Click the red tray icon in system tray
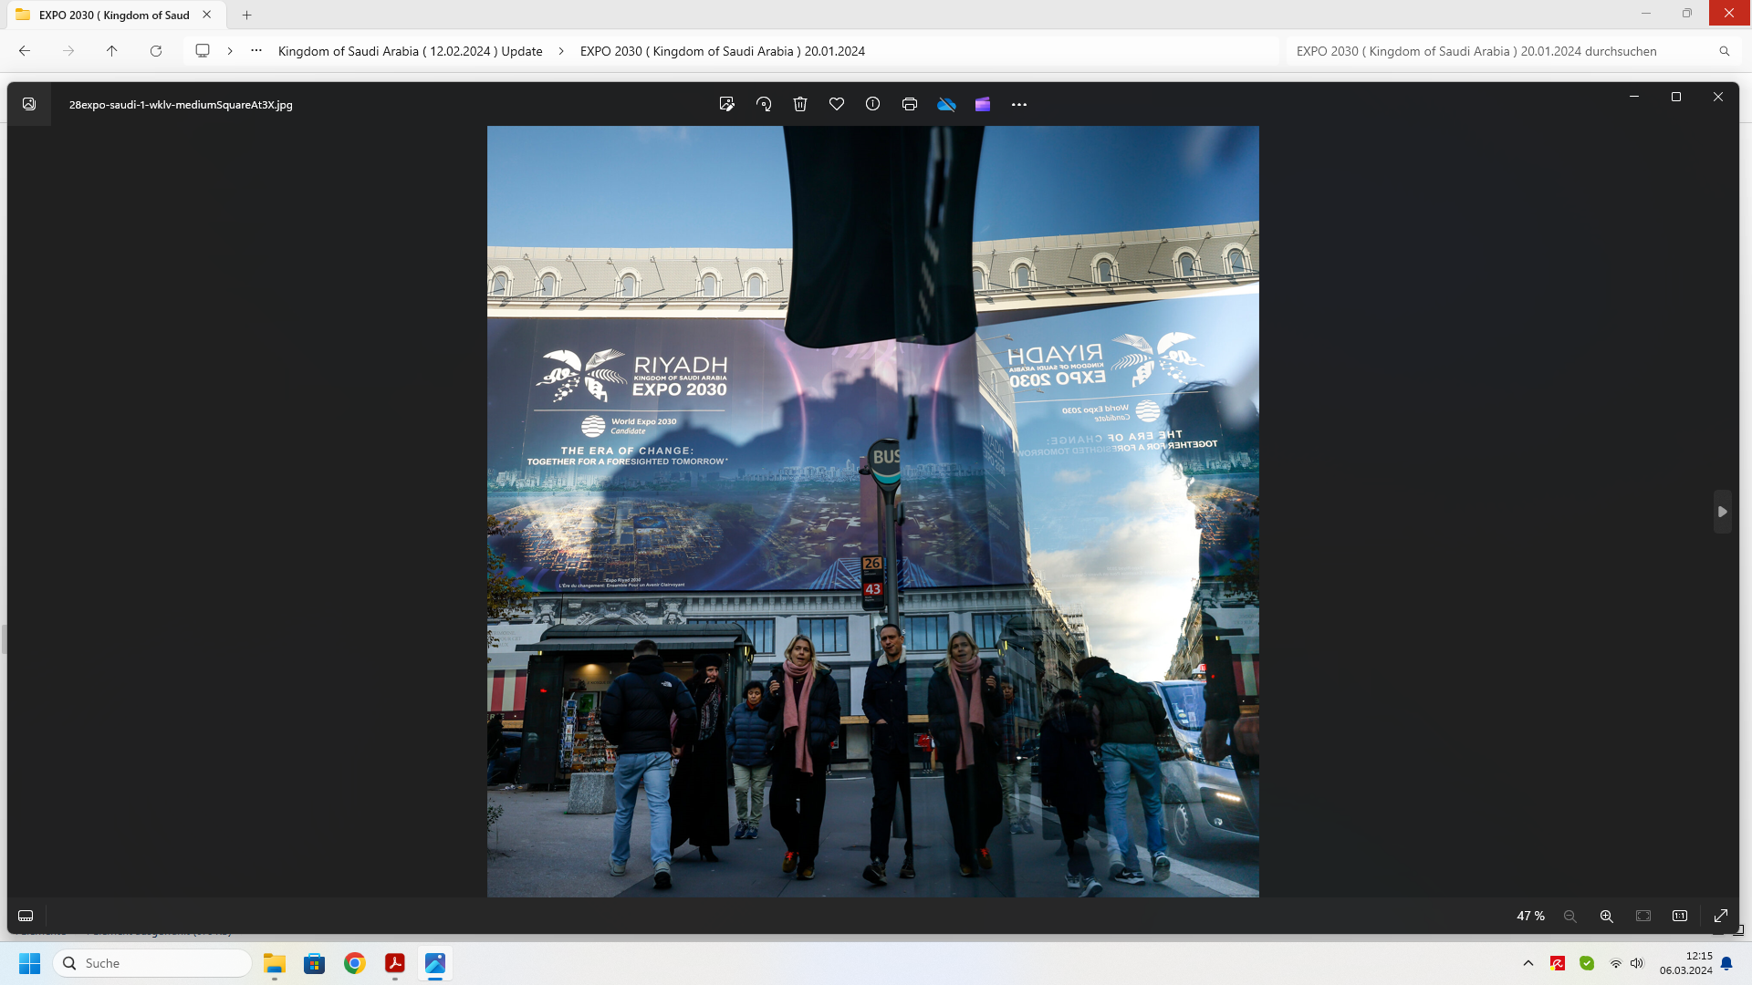1752x985 pixels. 1558,963
